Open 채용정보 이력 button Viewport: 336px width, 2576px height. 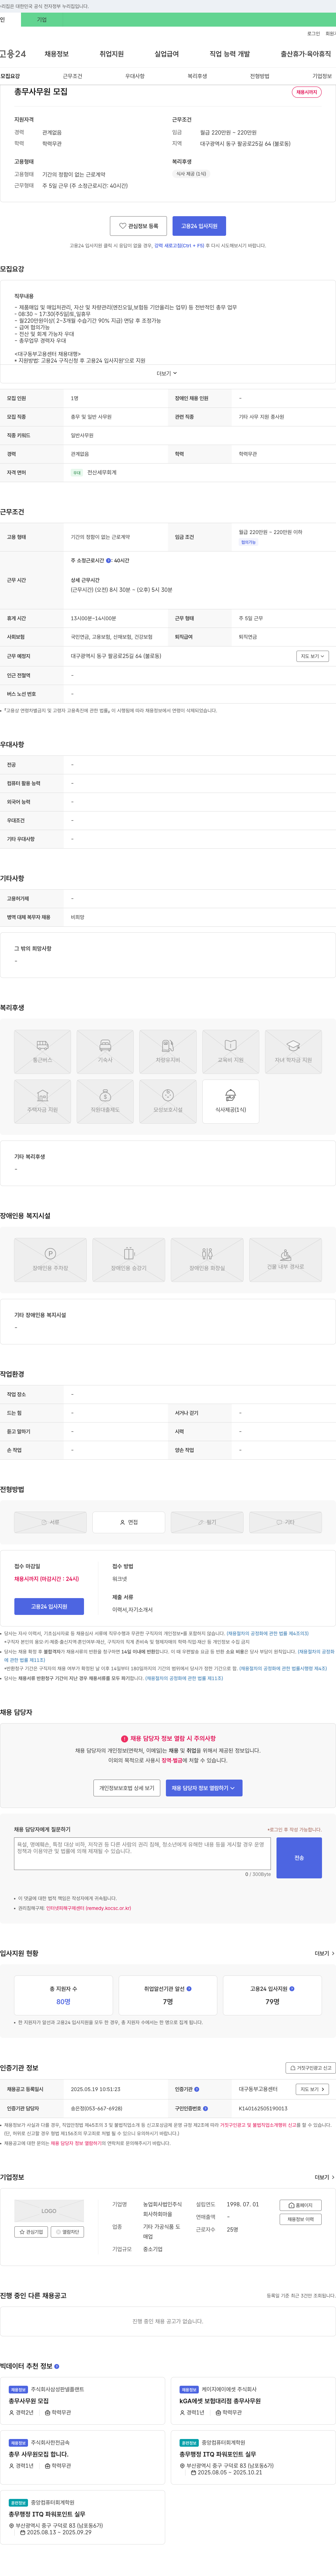tap(301, 2219)
